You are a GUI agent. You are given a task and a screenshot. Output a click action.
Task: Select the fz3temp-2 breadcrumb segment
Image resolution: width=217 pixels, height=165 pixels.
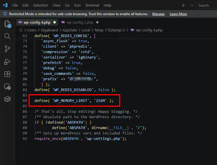point(116,30)
